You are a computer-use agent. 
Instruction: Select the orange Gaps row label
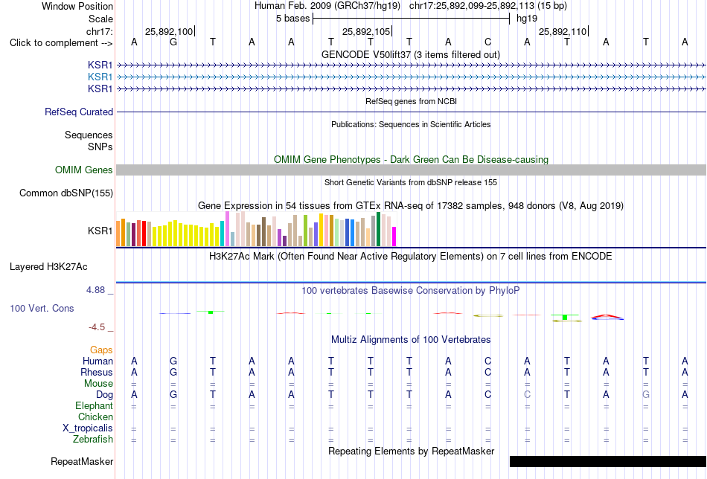[101, 350]
